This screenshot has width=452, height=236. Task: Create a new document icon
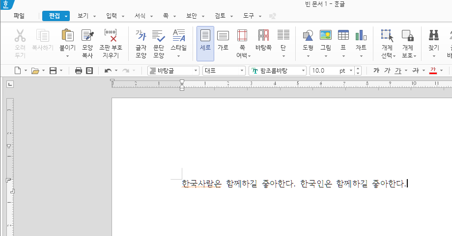point(18,71)
